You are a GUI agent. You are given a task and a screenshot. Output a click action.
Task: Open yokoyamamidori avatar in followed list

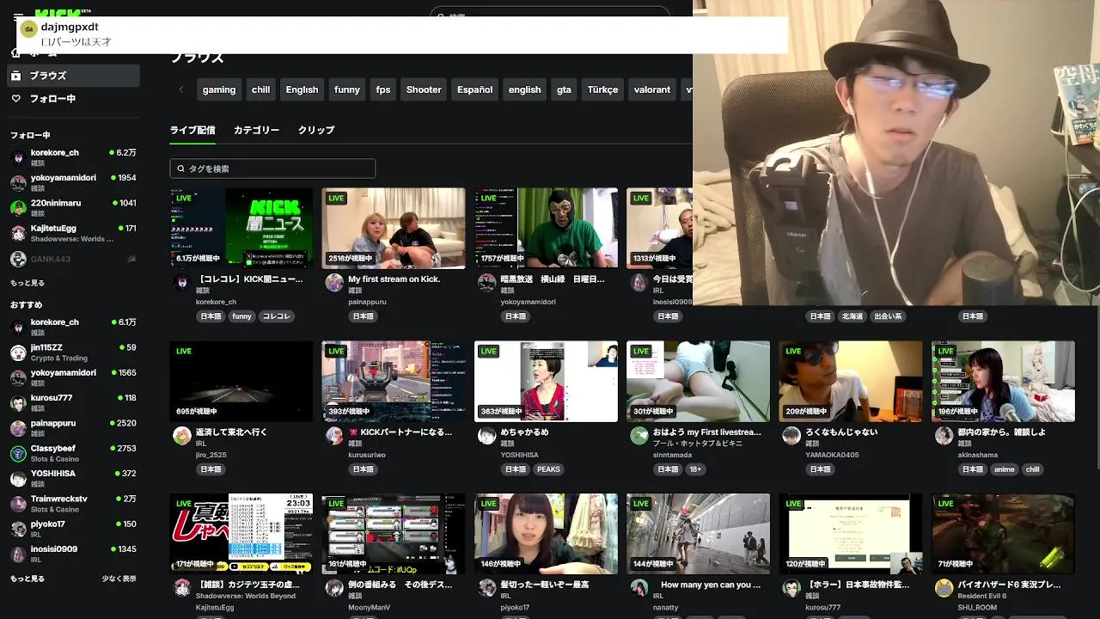(17, 182)
